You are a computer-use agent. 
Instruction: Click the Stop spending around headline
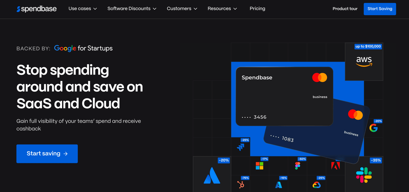[x=79, y=87]
